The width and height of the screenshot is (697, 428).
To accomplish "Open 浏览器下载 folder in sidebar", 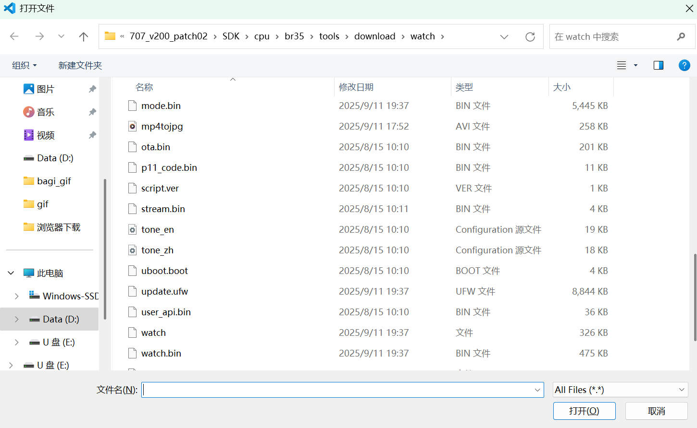I will [x=52, y=227].
